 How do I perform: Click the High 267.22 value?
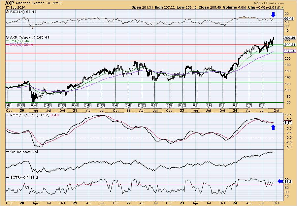pyautogui.click(x=165, y=7)
